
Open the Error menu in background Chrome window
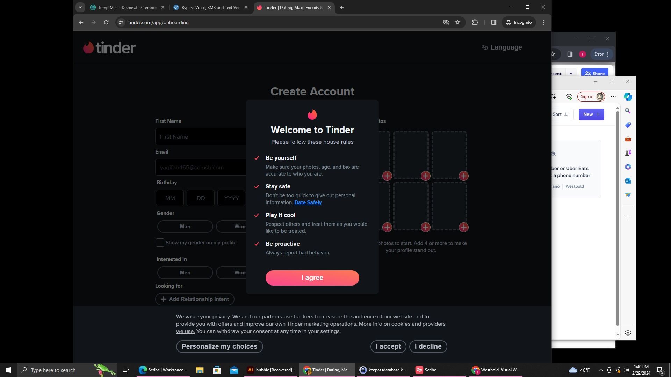tap(601, 54)
